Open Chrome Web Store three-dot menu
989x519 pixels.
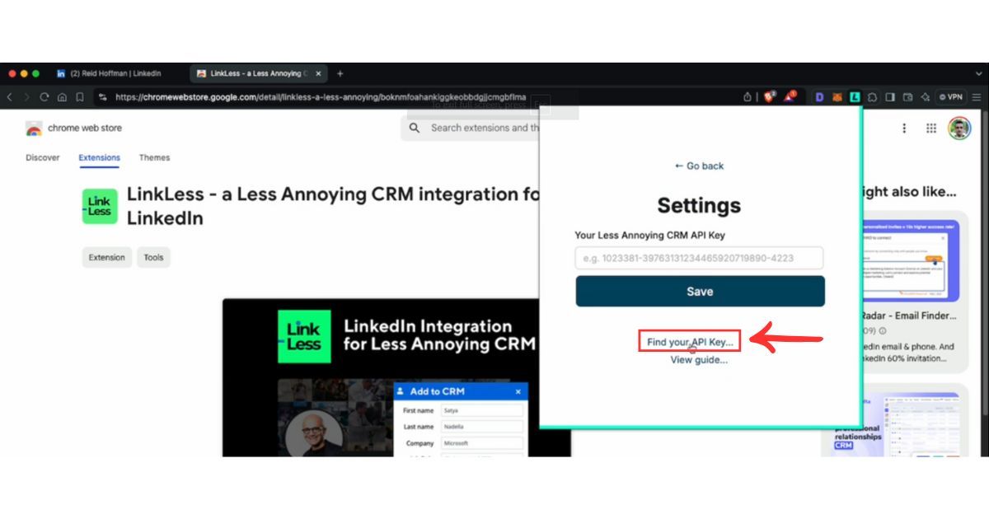point(904,129)
